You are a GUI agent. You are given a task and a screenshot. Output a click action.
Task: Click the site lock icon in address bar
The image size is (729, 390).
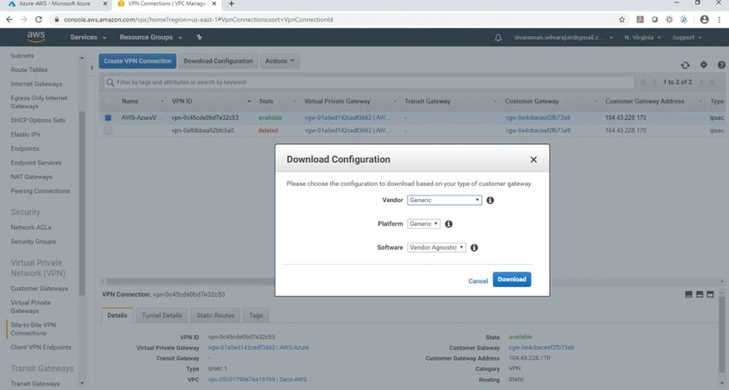point(57,20)
